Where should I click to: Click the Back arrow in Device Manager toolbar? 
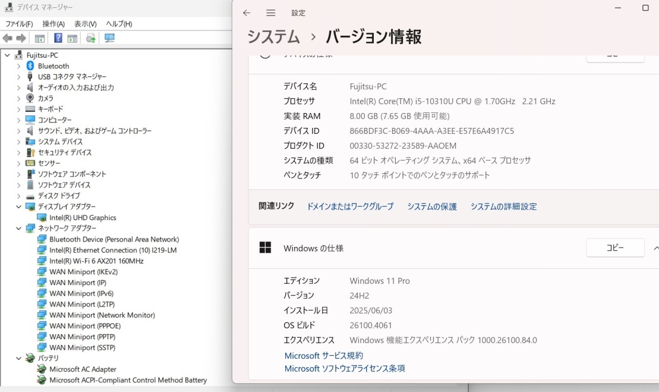point(7,38)
